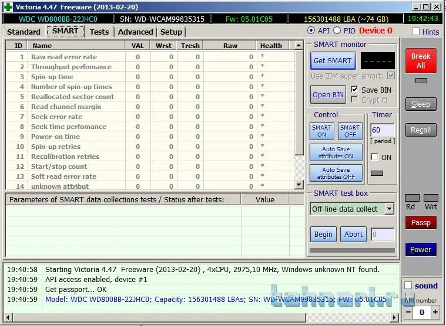Click the timer period field showing 60
This screenshot has height=326, width=446.
click(383, 130)
